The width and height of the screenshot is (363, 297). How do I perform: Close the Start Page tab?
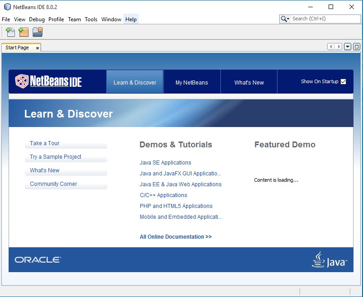(38, 47)
